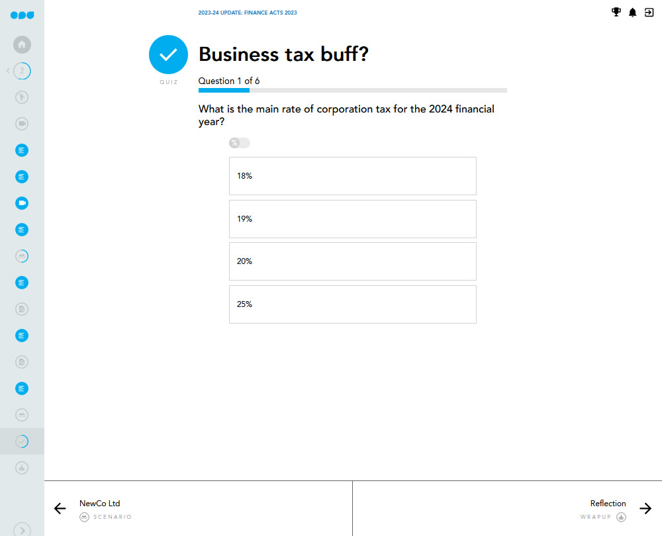Select the blue video lesson icon in the sidebar
Viewport: 662px width, 536px height.
coord(22,203)
